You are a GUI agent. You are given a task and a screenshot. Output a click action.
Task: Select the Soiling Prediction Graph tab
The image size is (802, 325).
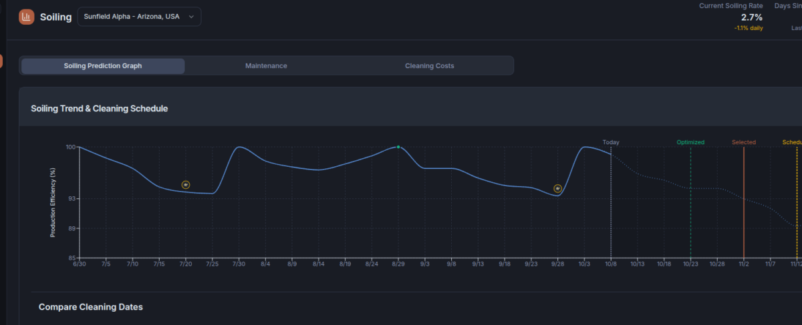(x=103, y=66)
